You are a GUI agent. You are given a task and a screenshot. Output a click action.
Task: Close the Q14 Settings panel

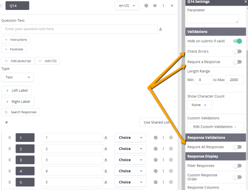pyautogui.click(x=246, y=1)
